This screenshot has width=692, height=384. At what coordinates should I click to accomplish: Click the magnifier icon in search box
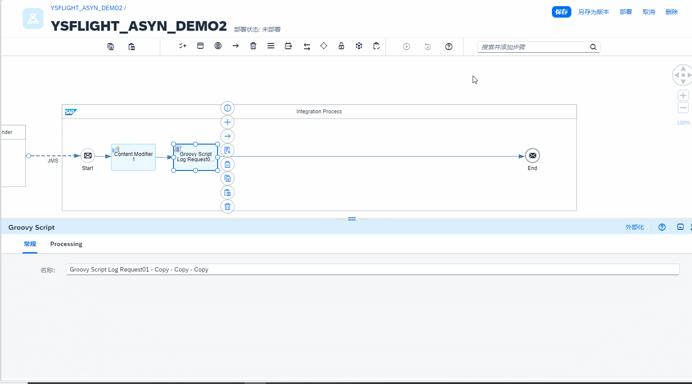click(593, 47)
